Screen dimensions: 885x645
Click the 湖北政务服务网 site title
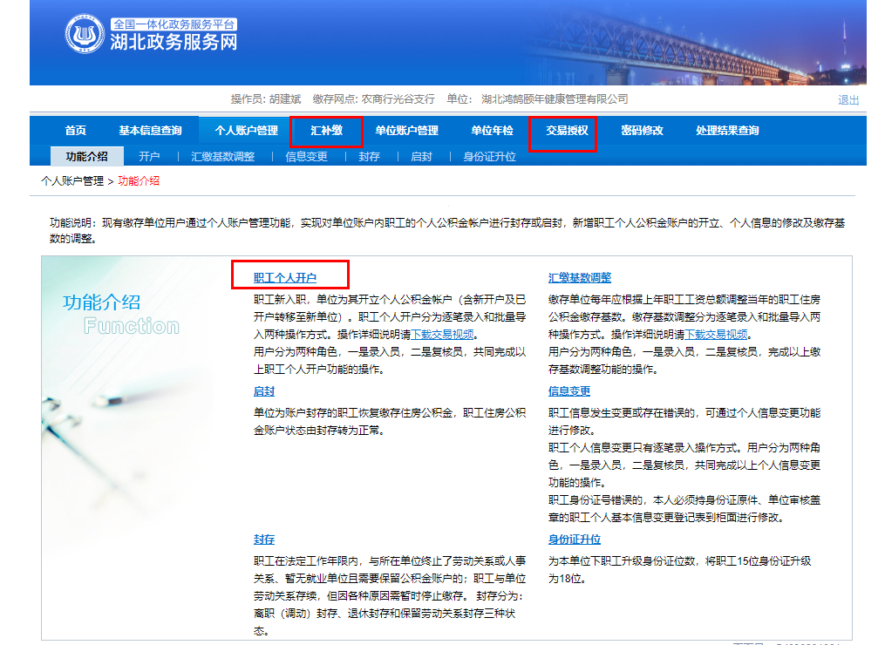[x=174, y=43]
